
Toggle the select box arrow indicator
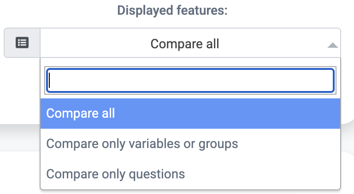(x=332, y=45)
